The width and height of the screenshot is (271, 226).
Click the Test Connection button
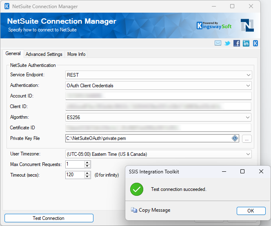[x=49, y=218]
